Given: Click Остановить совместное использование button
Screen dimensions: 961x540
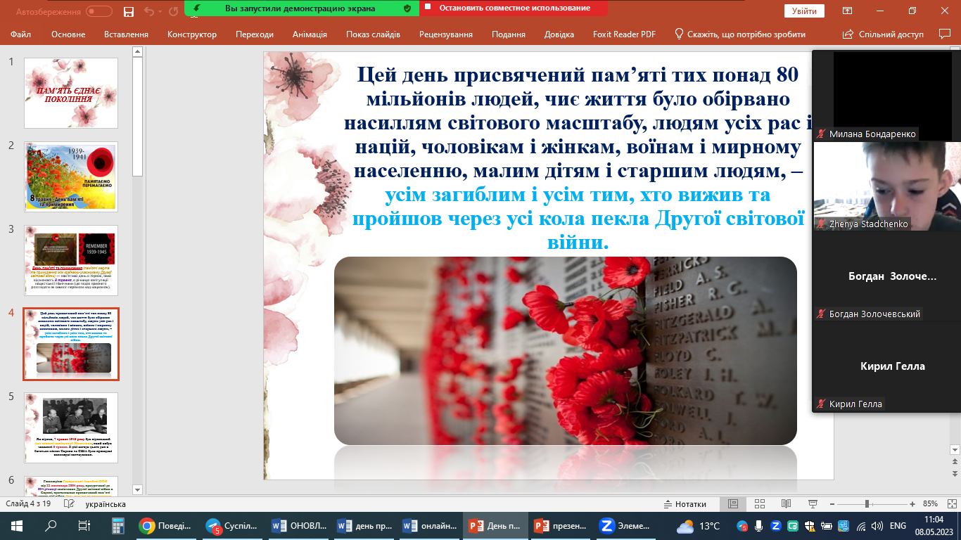Looking at the screenshot, I should (x=504, y=8).
